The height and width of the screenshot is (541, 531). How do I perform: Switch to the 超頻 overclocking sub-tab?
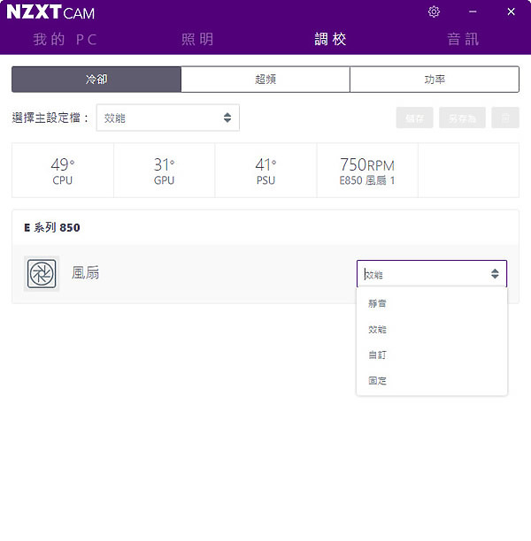(265, 80)
